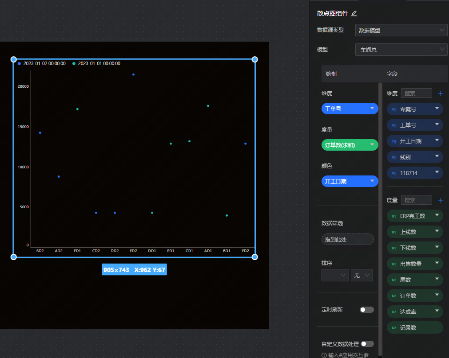Enable the 定时刷新 toggle switch

[x=366, y=310]
